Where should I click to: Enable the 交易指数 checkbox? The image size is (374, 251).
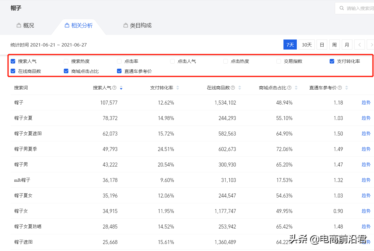point(279,61)
